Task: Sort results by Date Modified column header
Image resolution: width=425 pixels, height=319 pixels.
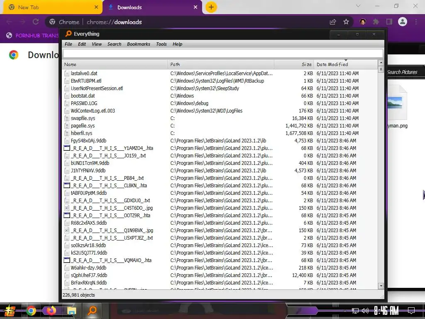Action: (x=346, y=64)
